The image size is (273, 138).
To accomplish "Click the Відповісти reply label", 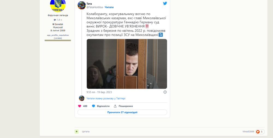I will point(103,106).
